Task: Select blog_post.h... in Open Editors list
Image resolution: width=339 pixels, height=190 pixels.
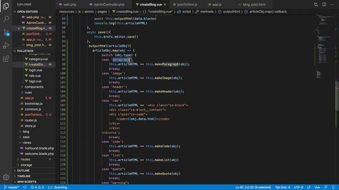Action: (34, 45)
